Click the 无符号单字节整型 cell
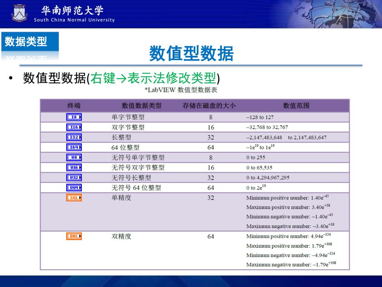The width and height of the screenshot is (382, 287). coord(138,157)
